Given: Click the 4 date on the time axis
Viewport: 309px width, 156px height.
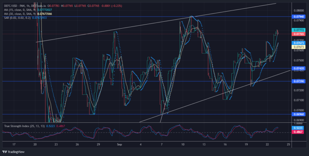Looking at the screenshot, I should (x=141, y=145).
